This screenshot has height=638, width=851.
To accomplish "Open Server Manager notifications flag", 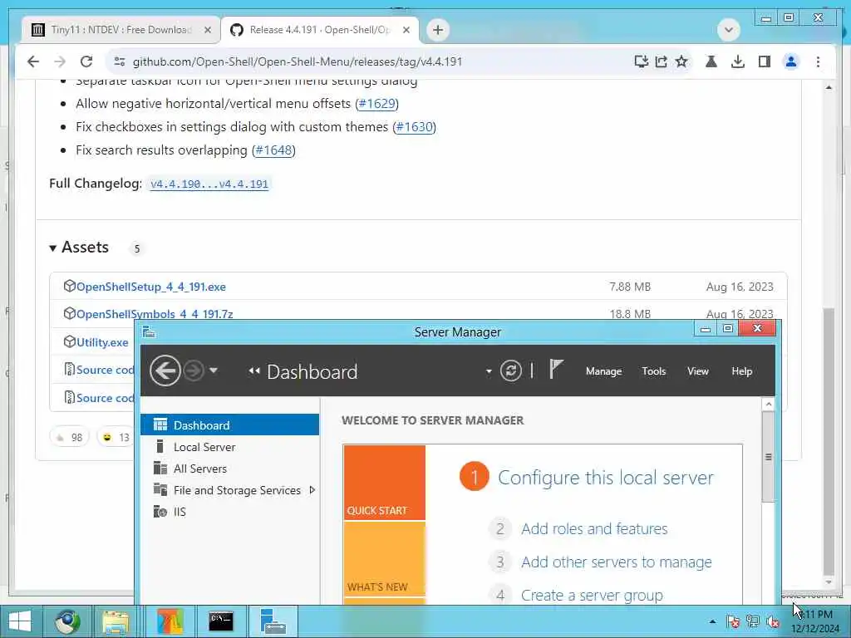I will [x=556, y=370].
